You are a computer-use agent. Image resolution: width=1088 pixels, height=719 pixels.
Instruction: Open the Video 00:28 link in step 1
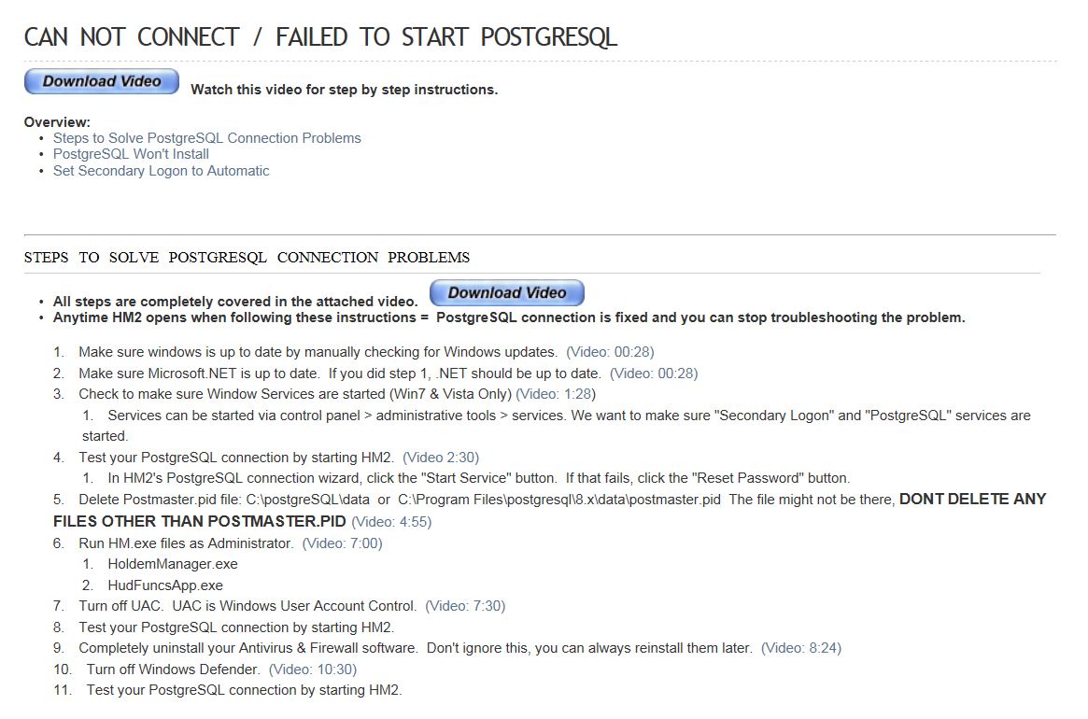(x=610, y=352)
